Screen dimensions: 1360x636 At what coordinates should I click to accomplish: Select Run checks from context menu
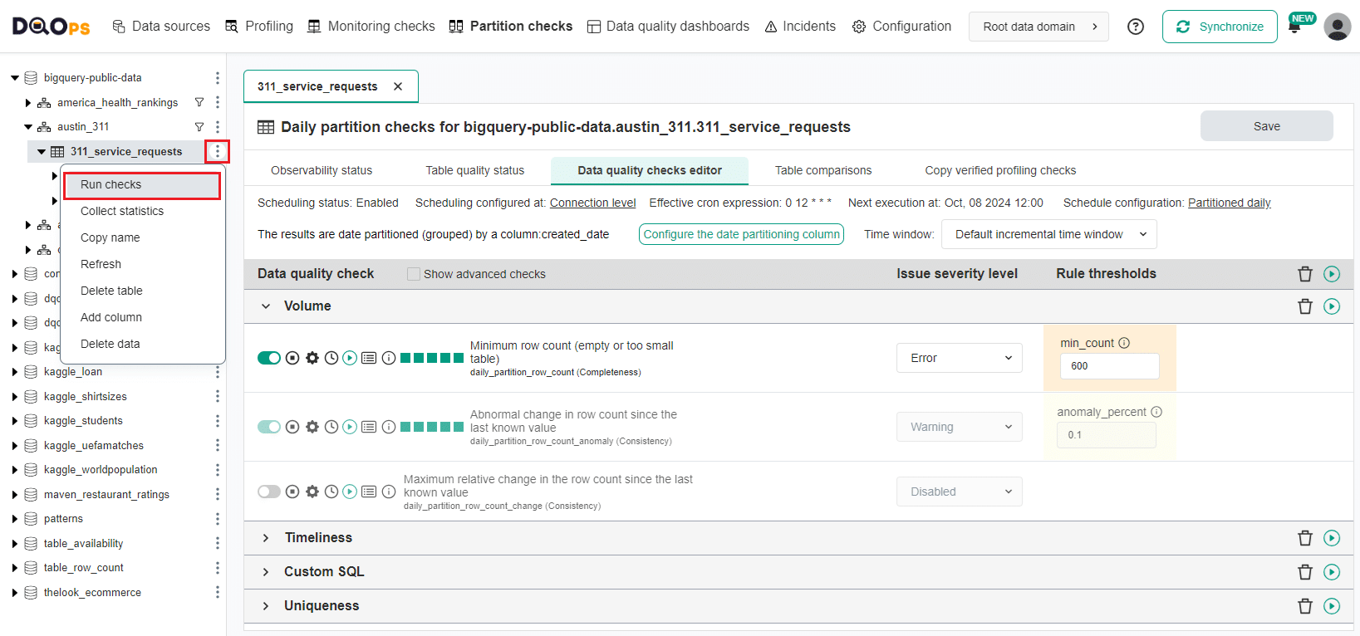(142, 185)
